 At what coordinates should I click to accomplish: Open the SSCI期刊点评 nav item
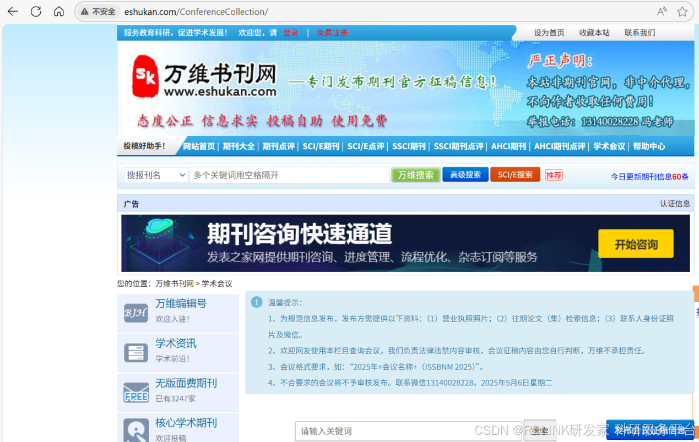point(458,146)
